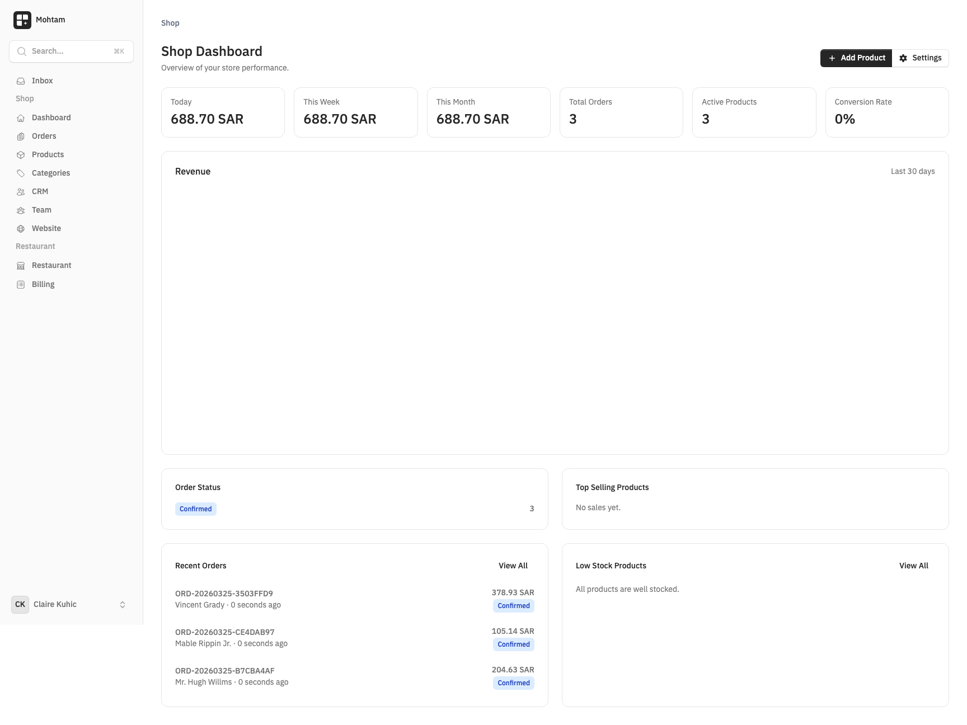The width and height of the screenshot is (967, 725).
Task: Open Categories using the tag icon
Action: (21, 173)
